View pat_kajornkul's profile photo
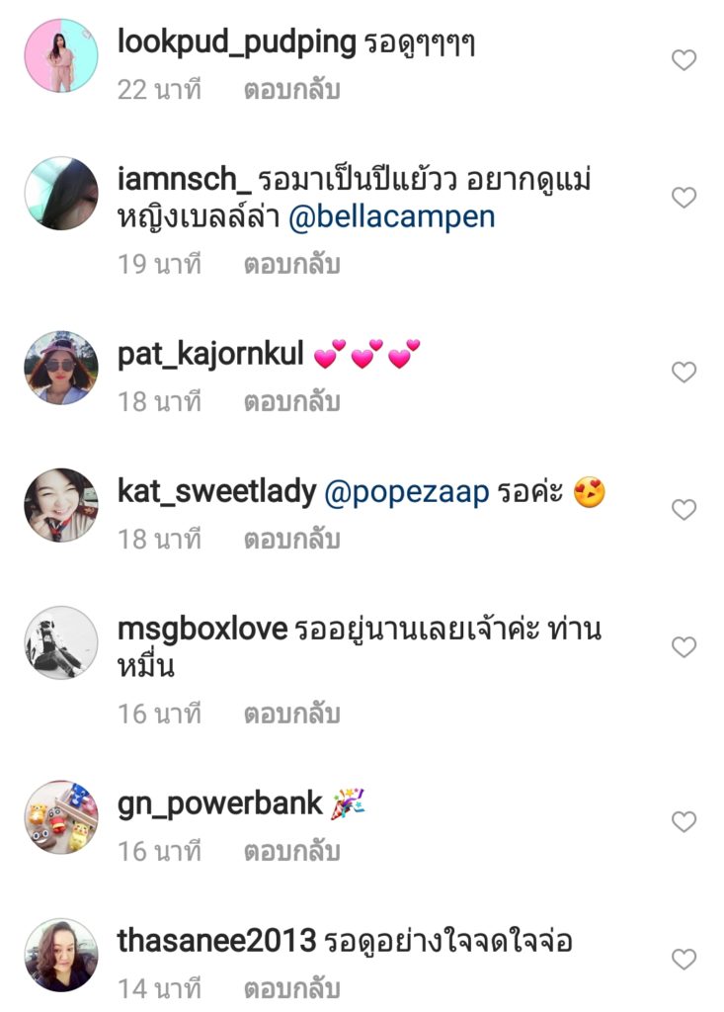724x1012 pixels. click(x=61, y=368)
